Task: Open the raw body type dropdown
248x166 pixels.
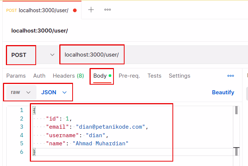Action: [x=21, y=92]
